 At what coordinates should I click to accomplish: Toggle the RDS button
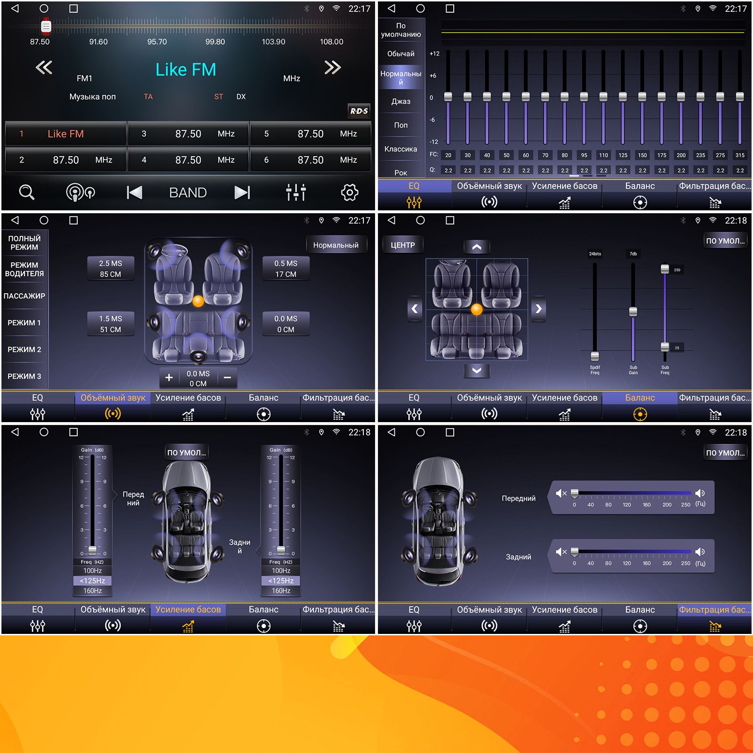point(359,111)
